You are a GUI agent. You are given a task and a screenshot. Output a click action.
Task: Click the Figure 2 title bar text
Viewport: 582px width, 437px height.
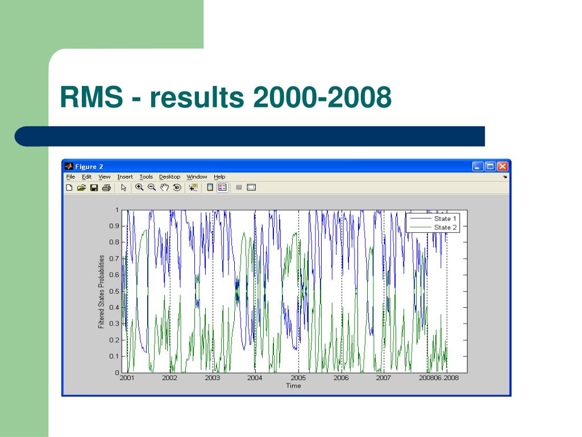(89, 167)
